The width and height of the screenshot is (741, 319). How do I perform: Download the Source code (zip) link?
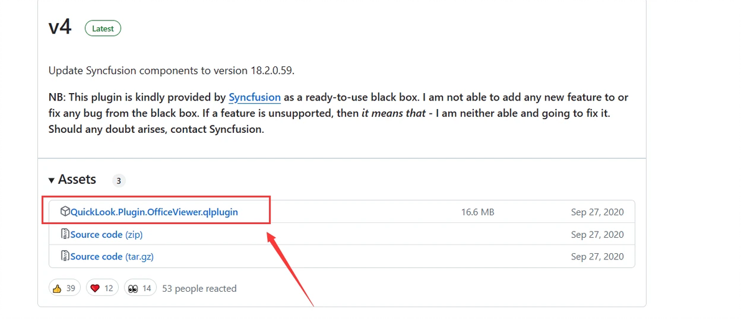(106, 234)
